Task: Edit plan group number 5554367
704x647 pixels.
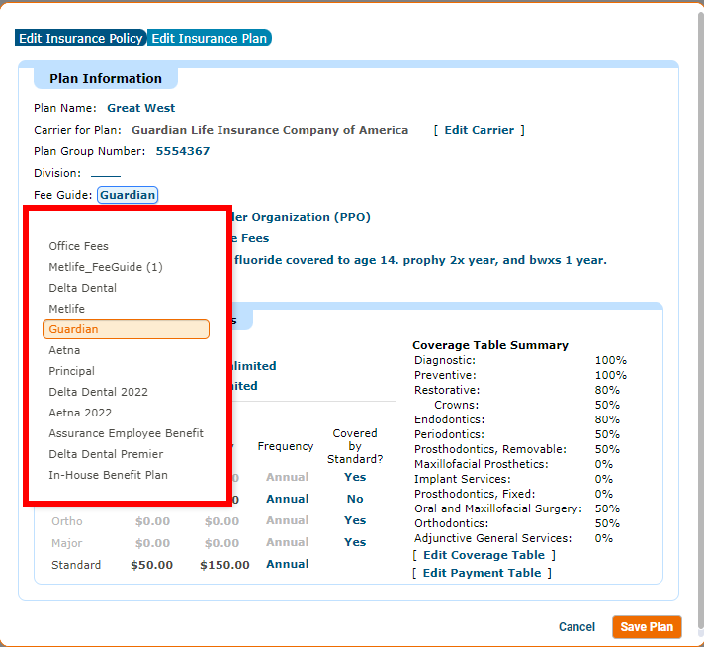Action: click(x=183, y=151)
